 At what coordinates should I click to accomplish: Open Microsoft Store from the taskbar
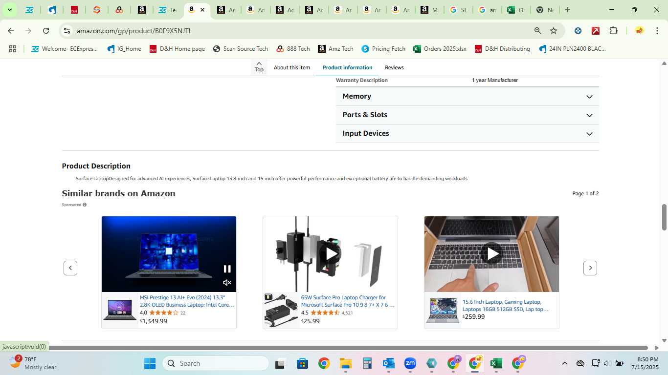[302, 363]
